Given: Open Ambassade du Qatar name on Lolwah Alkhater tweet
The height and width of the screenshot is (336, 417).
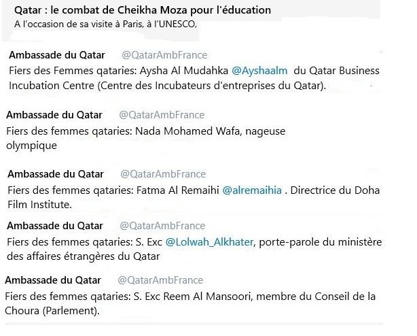Looking at the screenshot, I should (55, 226).
